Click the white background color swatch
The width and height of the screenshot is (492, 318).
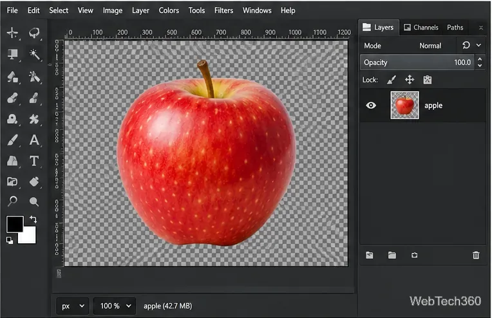click(x=28, y=236)
